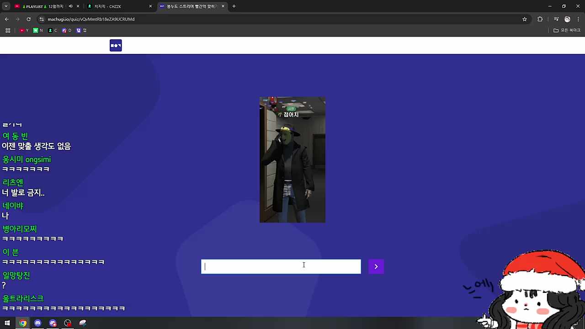Click the username 네이뱌 in chat
Image resolution: width=585 pixels, height=329 pixels.
[13, 206]
